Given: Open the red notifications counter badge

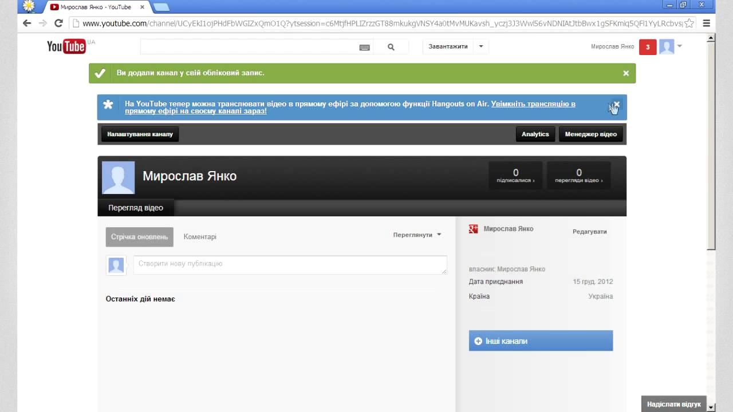Looking at the screenshot, I should [x=648, y=47].
